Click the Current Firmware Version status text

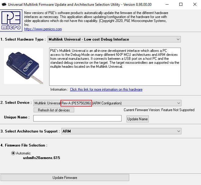(159, 110)
